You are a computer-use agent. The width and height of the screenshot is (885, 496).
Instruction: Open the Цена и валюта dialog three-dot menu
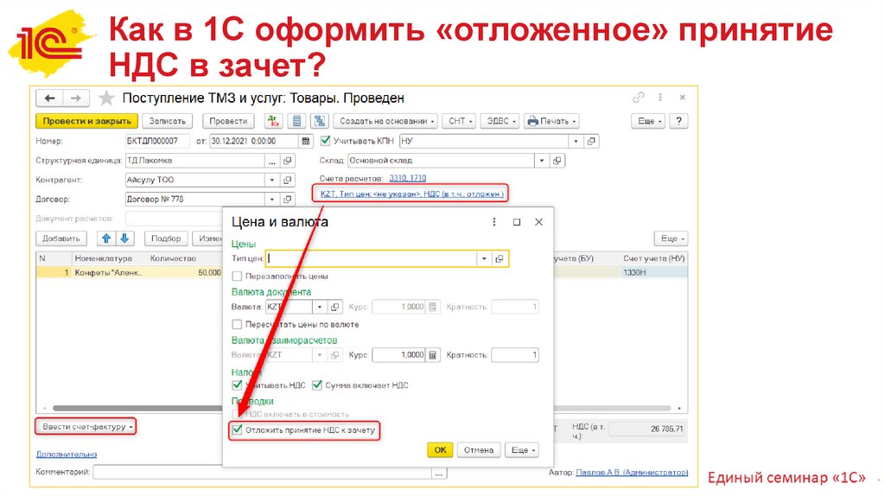coord(493,222)
